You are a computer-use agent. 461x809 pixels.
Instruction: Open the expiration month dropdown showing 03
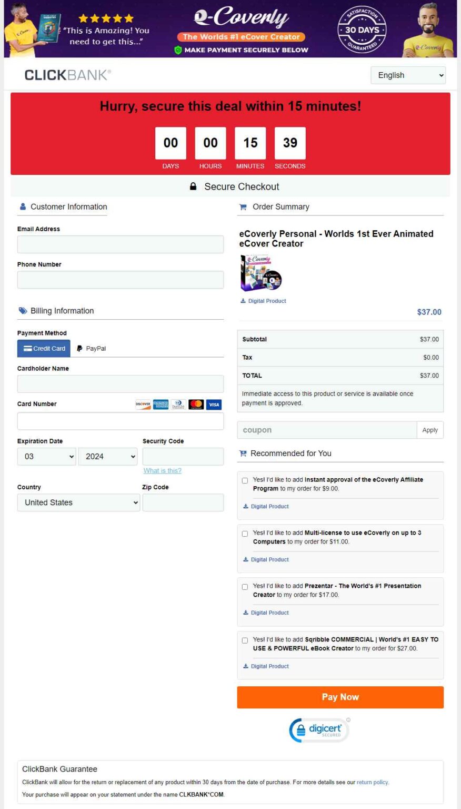(x=47, y=457)
